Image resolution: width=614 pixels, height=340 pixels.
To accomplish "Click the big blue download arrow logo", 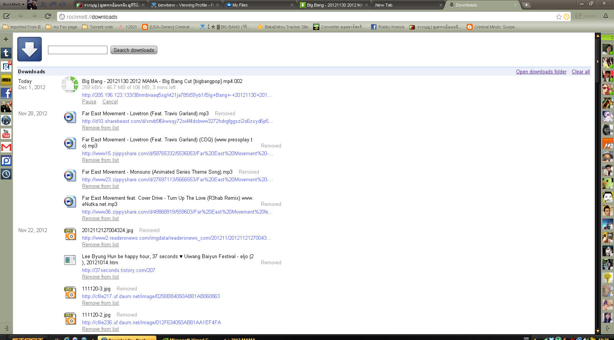I will 30,49.
